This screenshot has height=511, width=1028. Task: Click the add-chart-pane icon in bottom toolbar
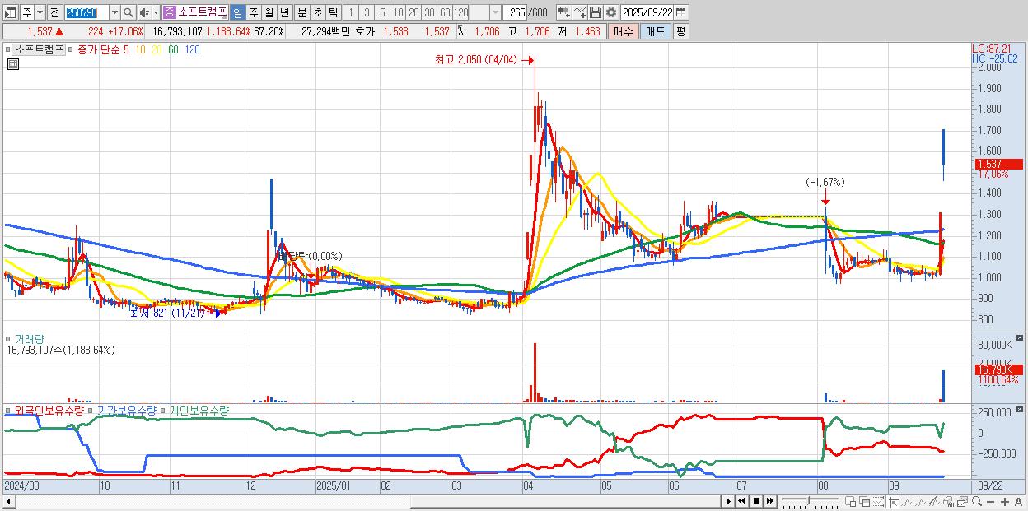[x=851, y=501]
